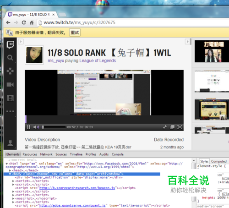This screenshot has height=208, width=229.
Task: Open the user profile icon in sidebar
Action: point(10,143)
